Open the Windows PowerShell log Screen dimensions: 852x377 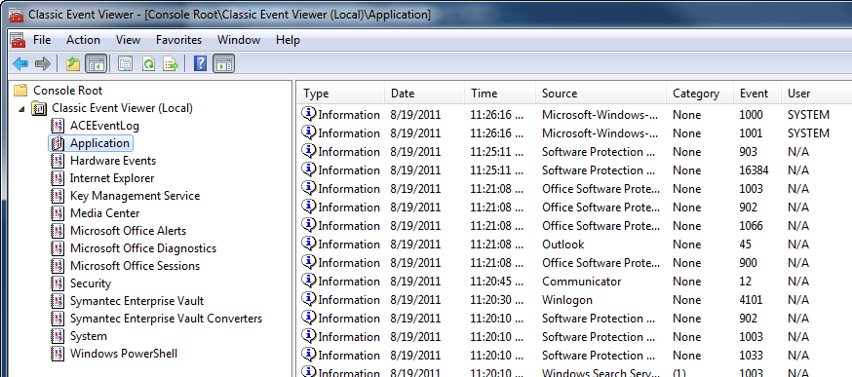(x=124, y=354)
